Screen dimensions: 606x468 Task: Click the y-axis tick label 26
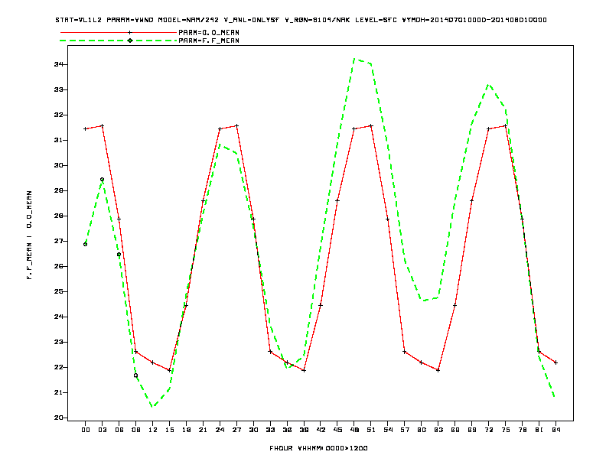(x=59, y=266)
